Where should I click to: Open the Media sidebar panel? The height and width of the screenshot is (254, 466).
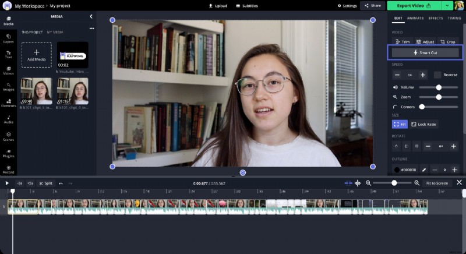(8, 21)
